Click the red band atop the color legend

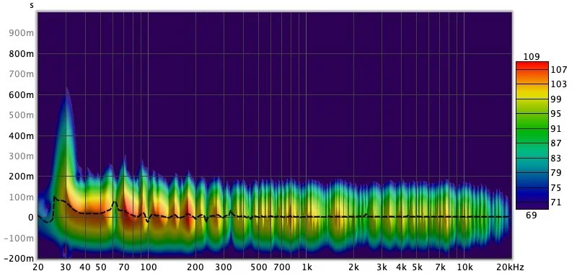click(532, 65)
